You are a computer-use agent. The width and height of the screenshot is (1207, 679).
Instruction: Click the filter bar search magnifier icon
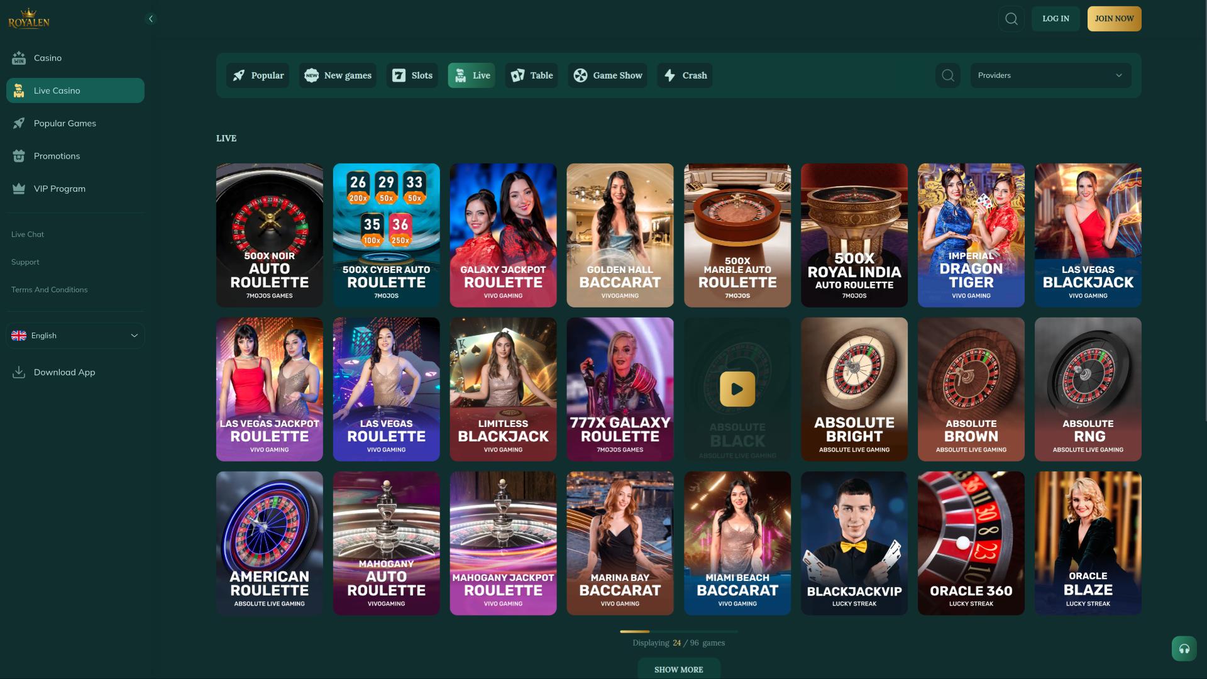pyautogui.click(x=948, y=75)
